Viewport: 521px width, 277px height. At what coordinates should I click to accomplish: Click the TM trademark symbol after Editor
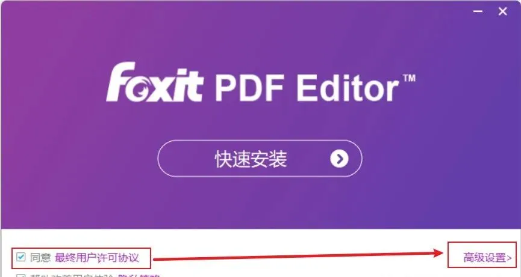409,78
